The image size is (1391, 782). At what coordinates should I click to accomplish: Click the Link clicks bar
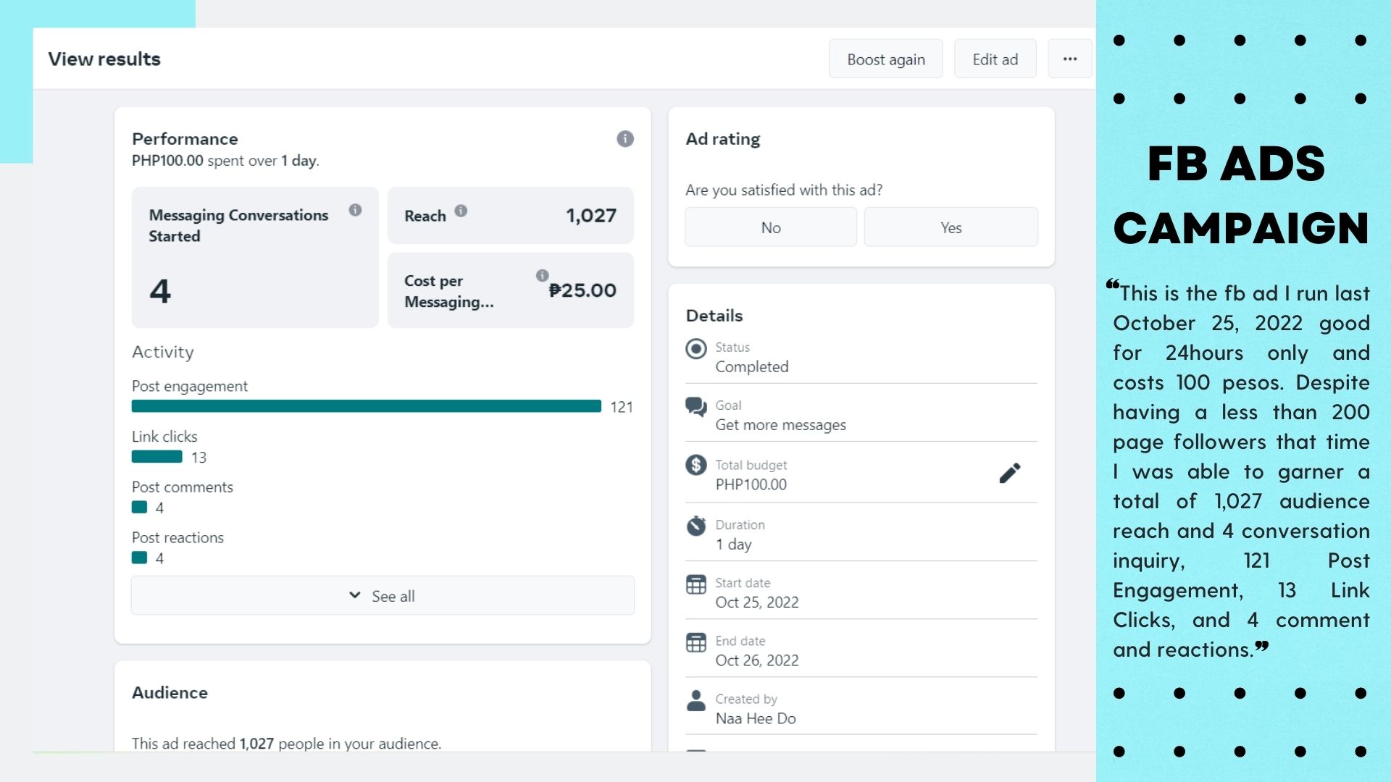coord(156,457)
